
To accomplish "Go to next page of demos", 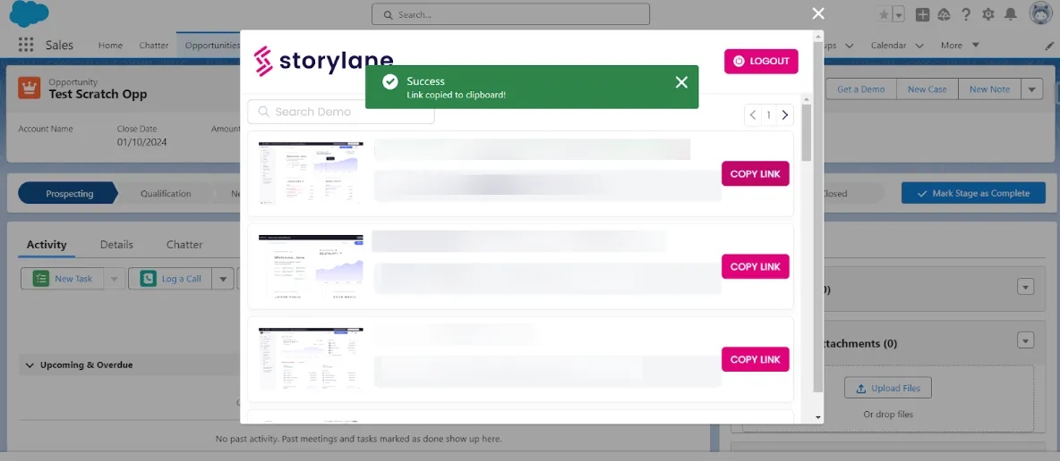I will pos(785,115).
